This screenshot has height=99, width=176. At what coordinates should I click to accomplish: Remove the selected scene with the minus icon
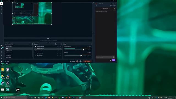(31, 44)
